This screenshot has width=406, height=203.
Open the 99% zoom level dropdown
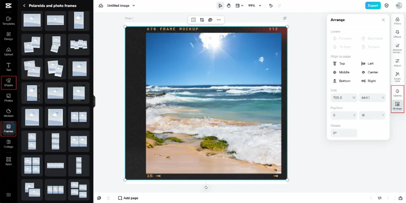pyautogui.click(x=255, y=5)
